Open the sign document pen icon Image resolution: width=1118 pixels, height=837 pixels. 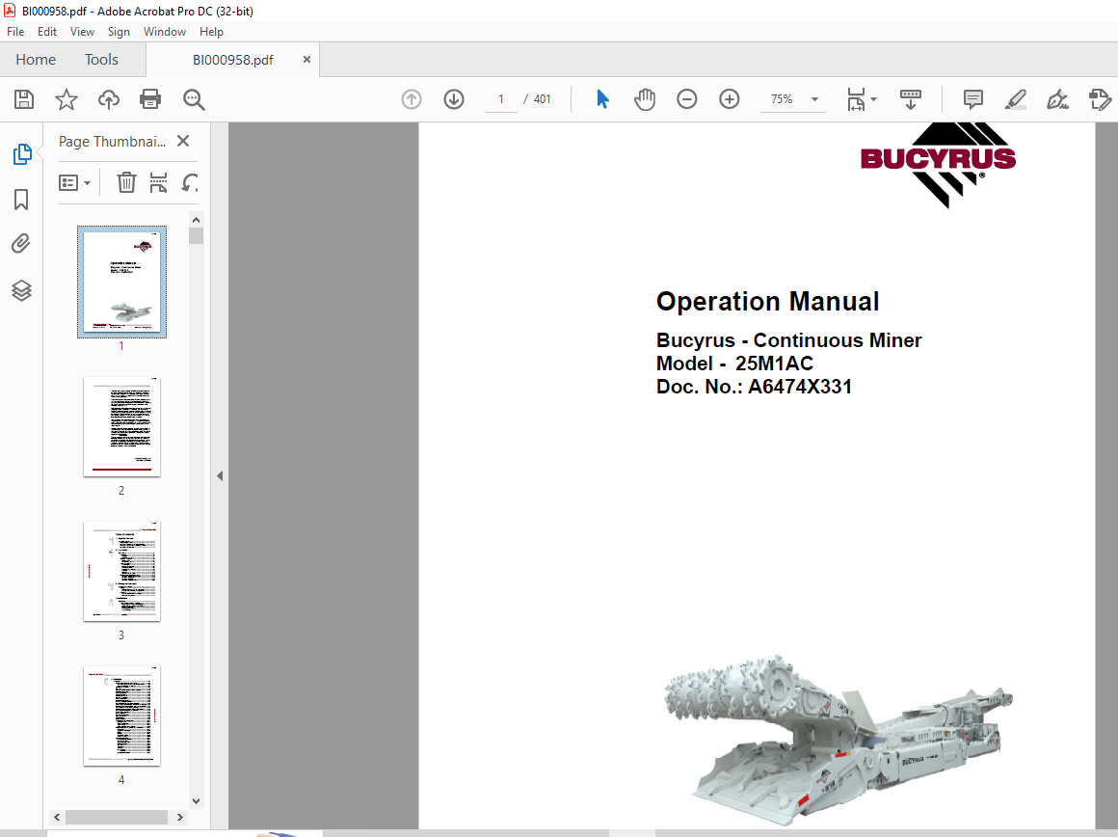point(1057,99)
